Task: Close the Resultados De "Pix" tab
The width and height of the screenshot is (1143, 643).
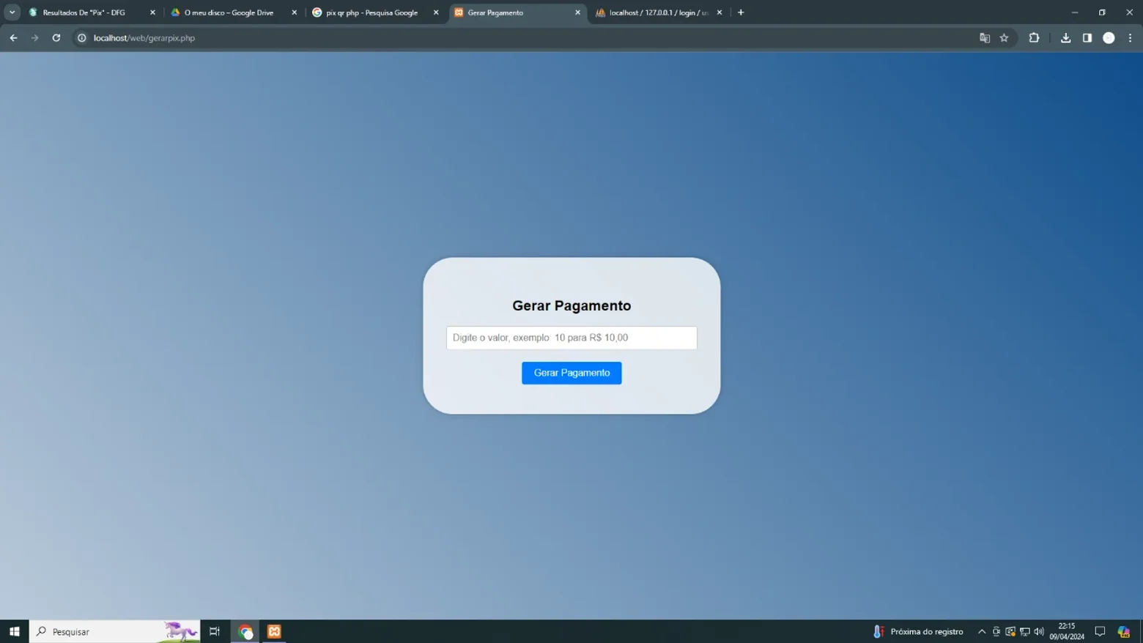Action: pos(152,12)
